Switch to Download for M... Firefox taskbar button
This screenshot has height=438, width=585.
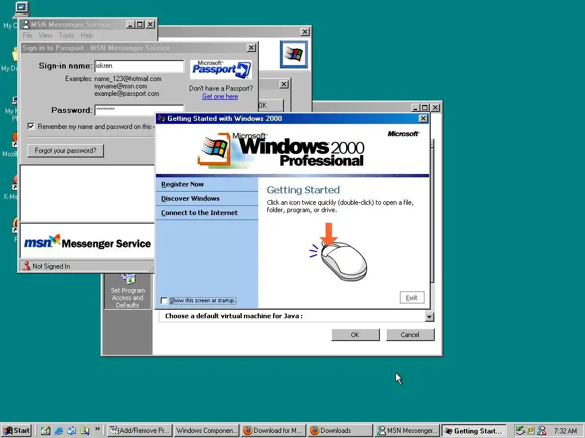(x=273, y=431)
